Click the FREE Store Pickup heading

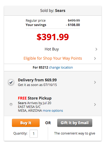coord(35,98)
